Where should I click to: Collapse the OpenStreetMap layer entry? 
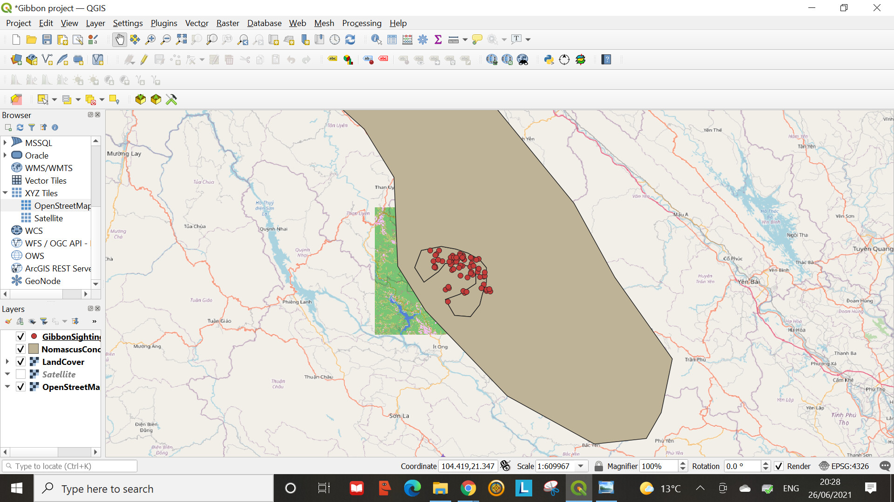(7, 387)
